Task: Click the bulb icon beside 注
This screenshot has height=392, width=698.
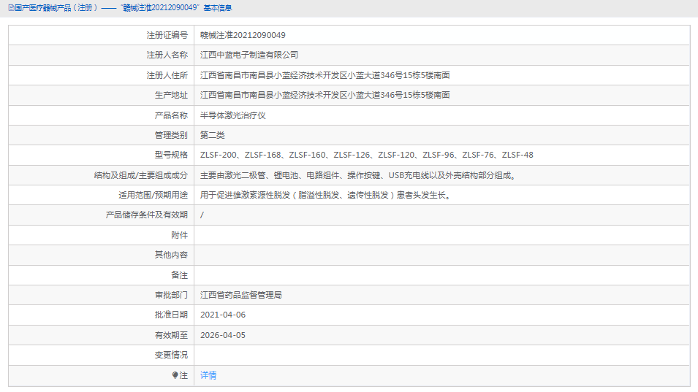Action: click(175, 375)
